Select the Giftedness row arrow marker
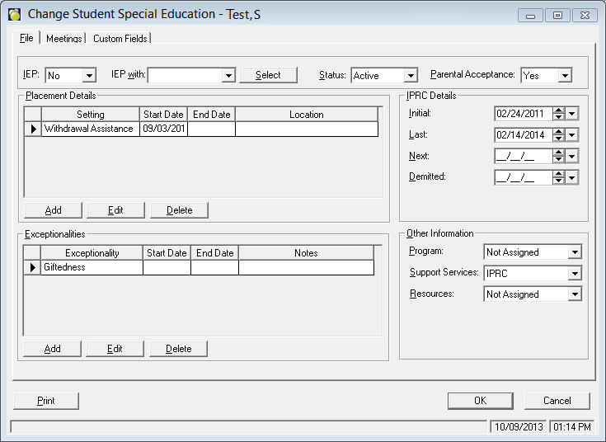 pyautogui.click(x=33, y=267)
